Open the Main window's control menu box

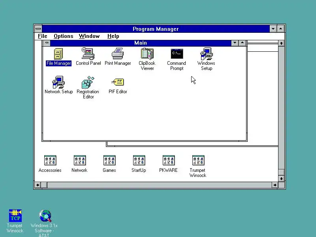[47, 43]
